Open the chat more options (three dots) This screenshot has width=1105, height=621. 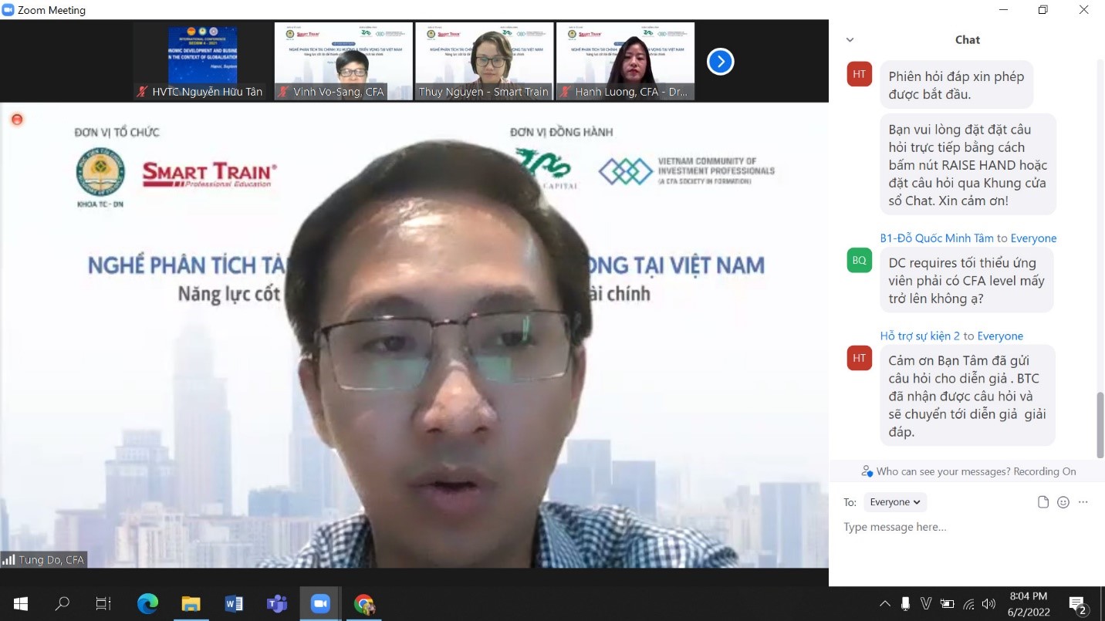tap(1083, 502)
